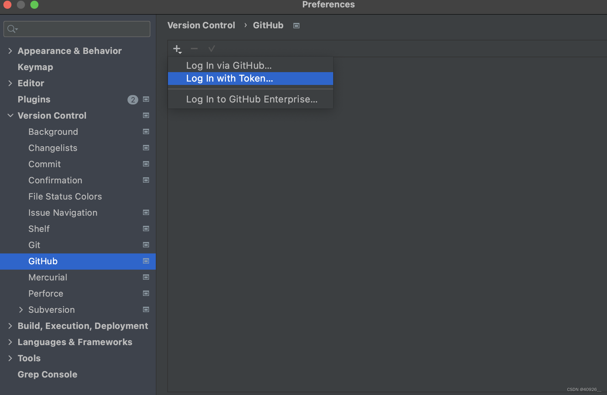Select Git settings
Image resolution: width=607 pixels, height=395 pixels.
(34, 245)
